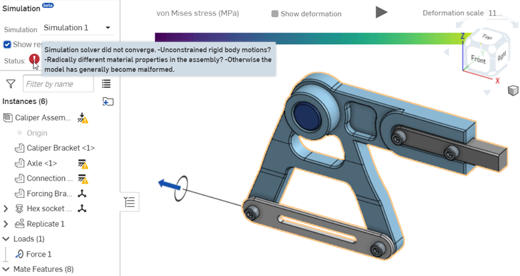Image resolution: width=520 pixels, height=276 pixels.
Task: Select Caliper Bracket <1> in instance tree
Action: point(60,148)
